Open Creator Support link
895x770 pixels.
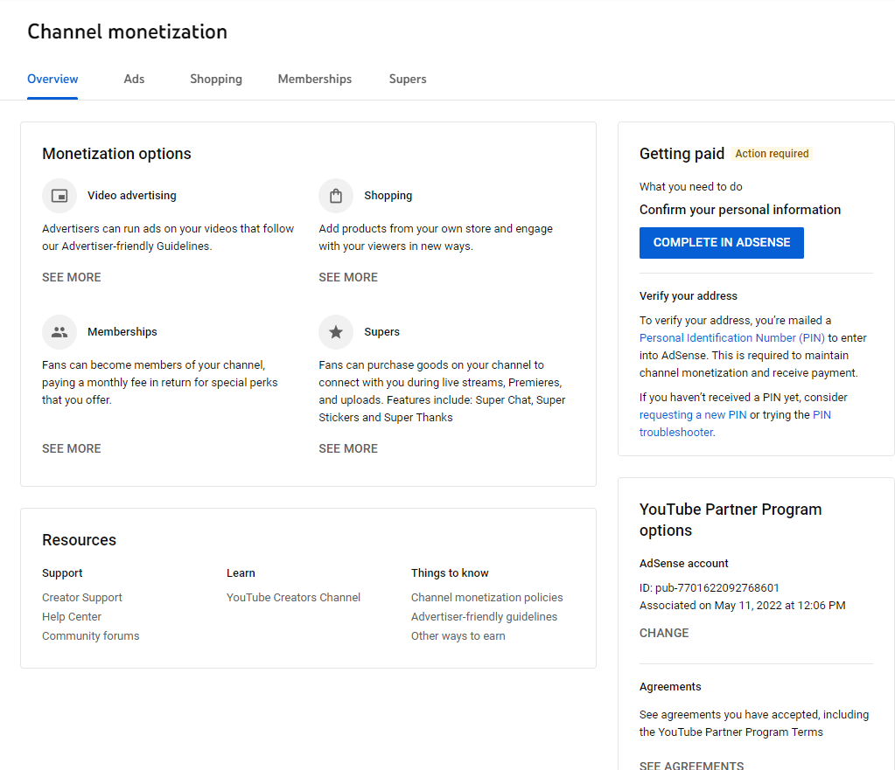[82, 597]
